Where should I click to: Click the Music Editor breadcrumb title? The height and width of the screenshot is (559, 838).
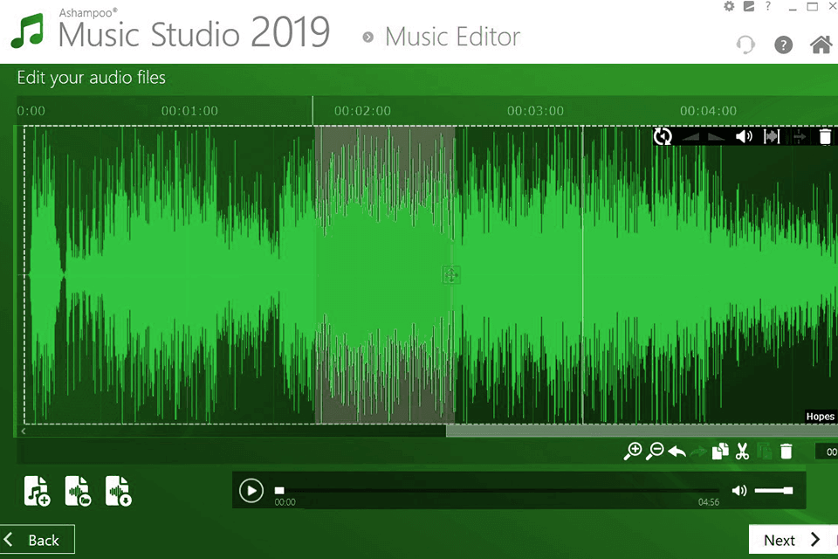click(452, 37)
